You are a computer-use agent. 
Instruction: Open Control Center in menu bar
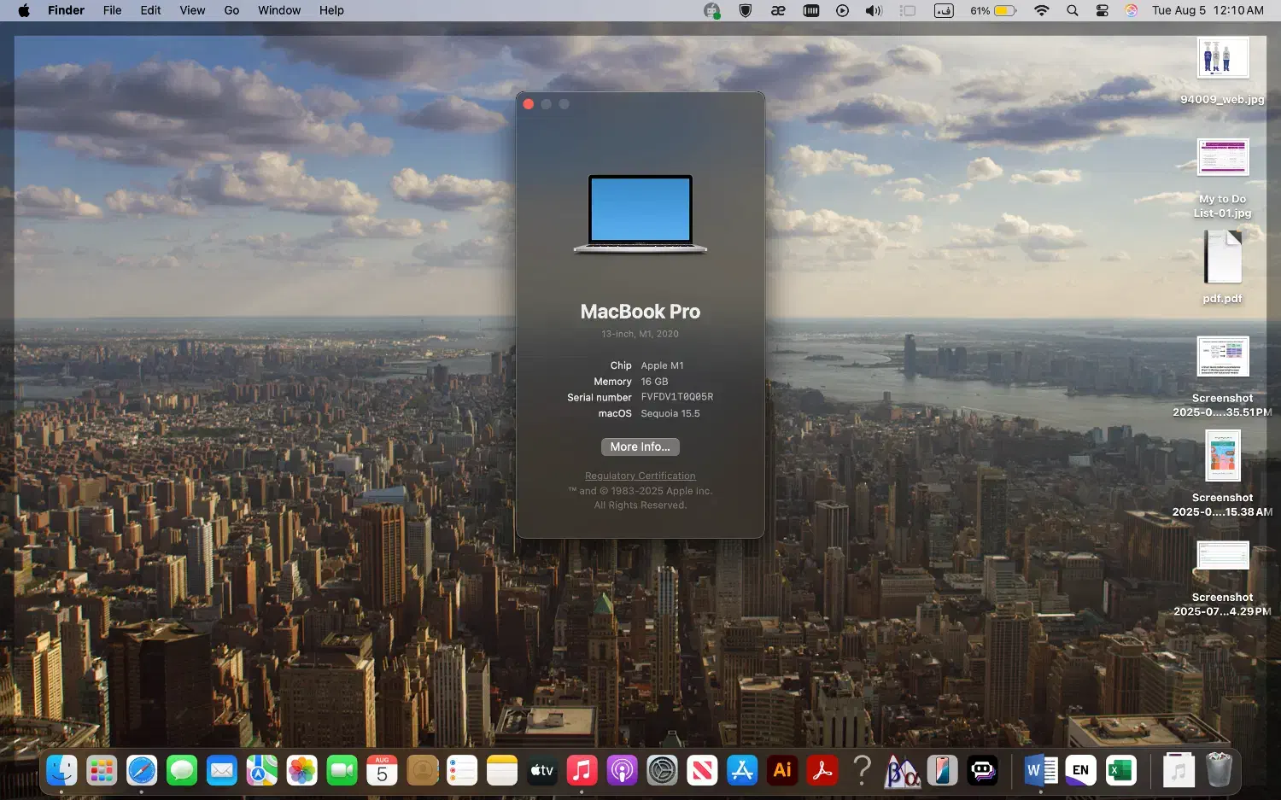(1103, 10)
